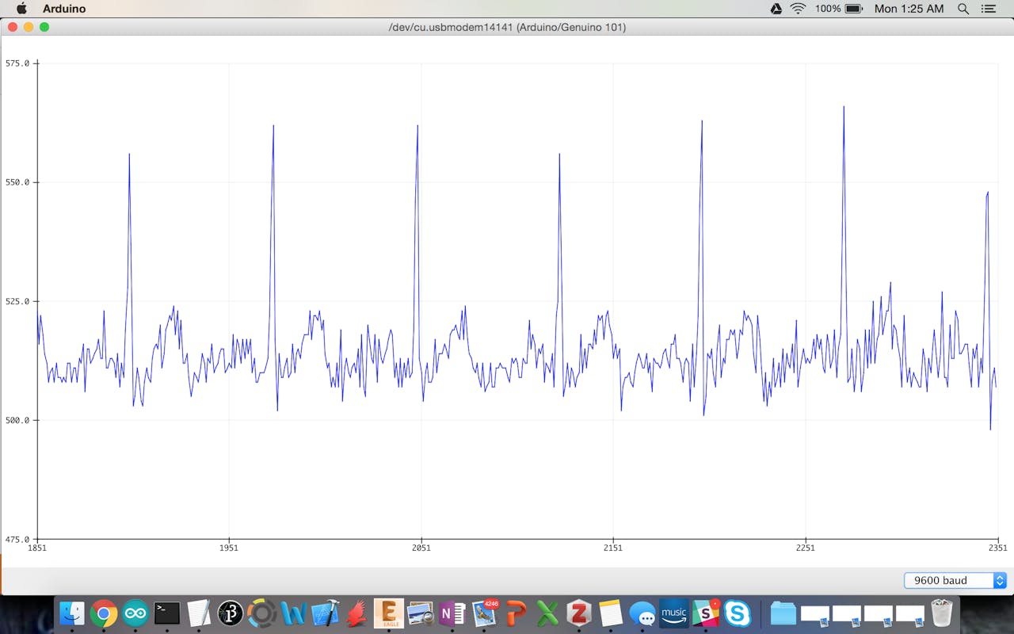
Task: Click the 1951 x-axis label
Action: (x=229, y=548)
